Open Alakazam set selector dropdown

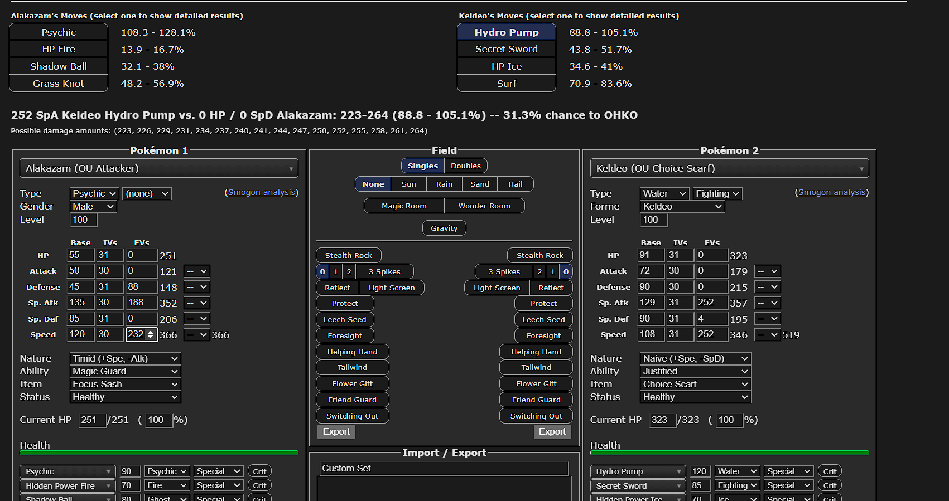pyautogui.click(x=159, y=168)
